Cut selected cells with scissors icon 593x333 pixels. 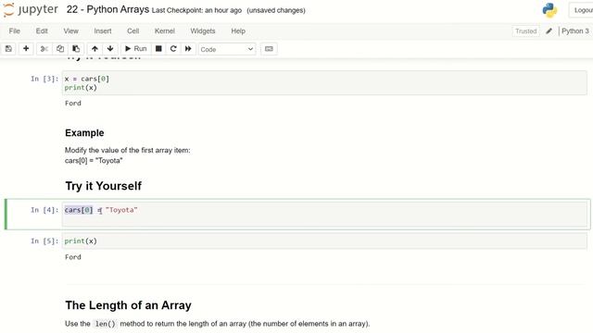coord(44,49)
